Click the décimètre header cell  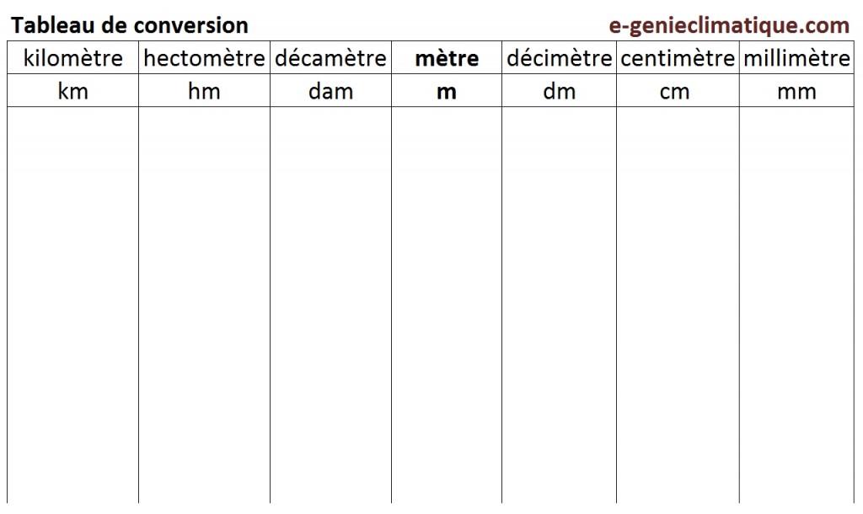tap(559, 58)
